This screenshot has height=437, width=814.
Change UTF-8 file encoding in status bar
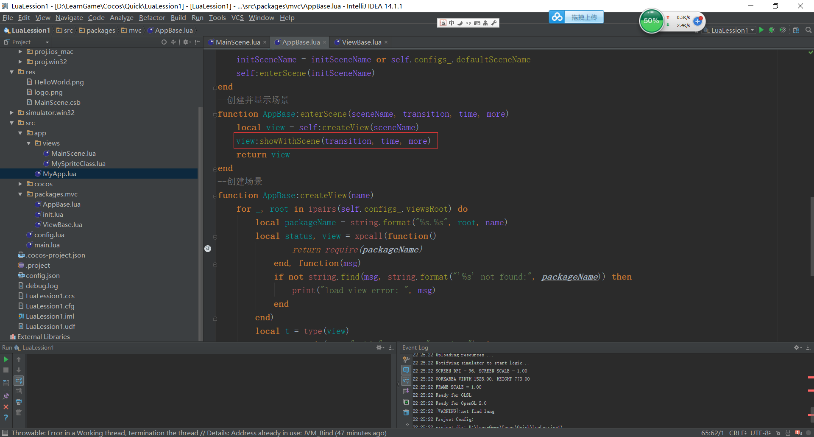[761, 433]
